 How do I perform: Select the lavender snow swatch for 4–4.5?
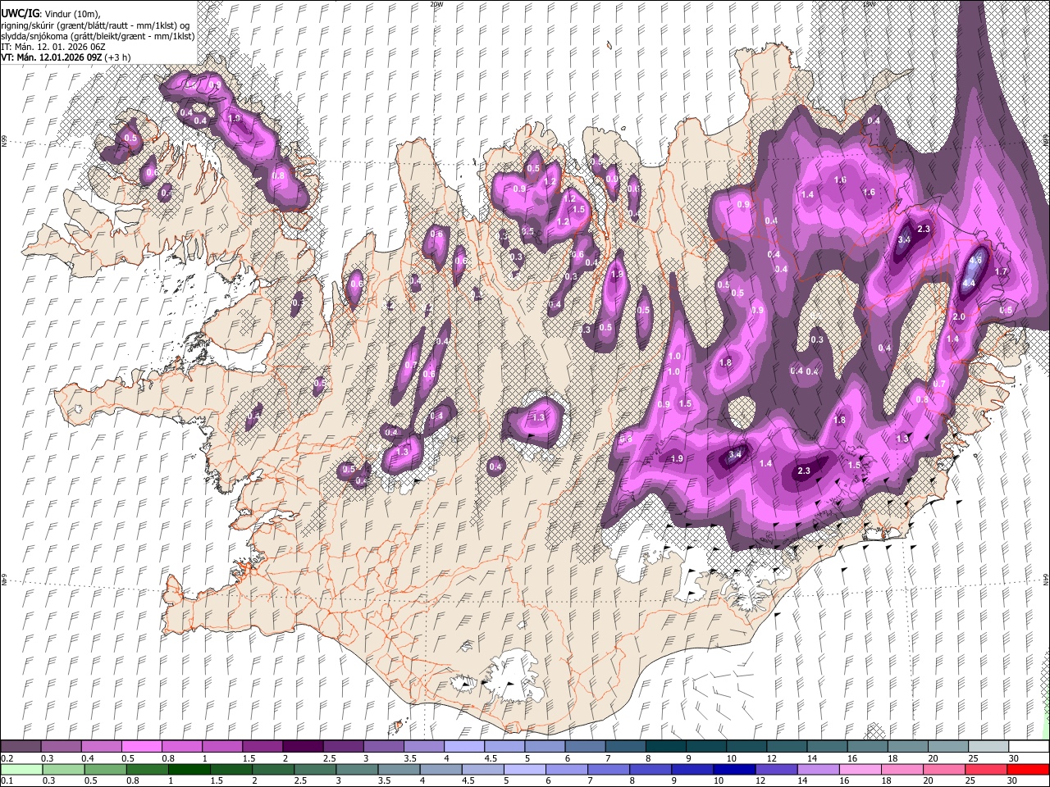point(464,747)
